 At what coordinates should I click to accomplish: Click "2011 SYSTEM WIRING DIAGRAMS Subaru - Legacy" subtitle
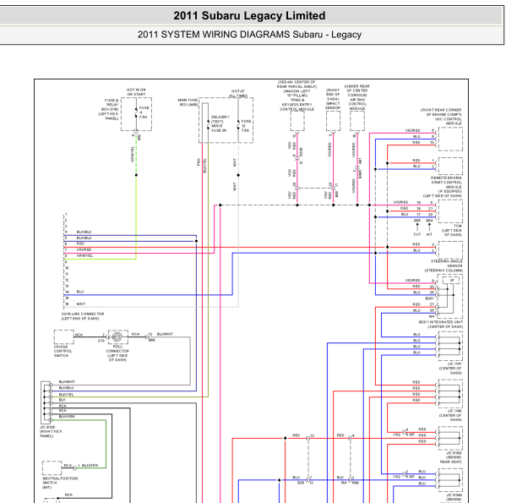[x=249, y=34]
